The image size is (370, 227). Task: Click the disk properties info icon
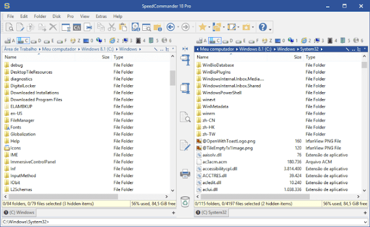pyautogui.click(x=136, y=27)
